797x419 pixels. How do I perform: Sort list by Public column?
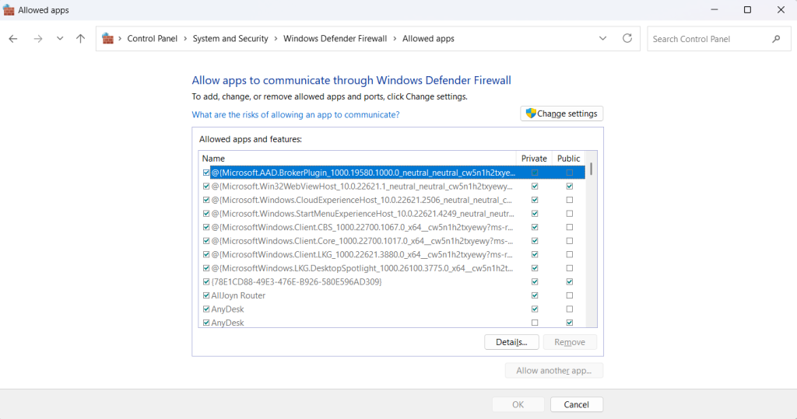pyautogui.click(x=568, y=159)
